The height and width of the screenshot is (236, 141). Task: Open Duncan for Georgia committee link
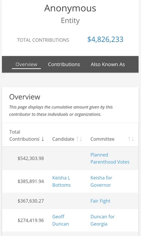pos(103,220)
